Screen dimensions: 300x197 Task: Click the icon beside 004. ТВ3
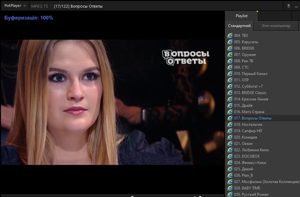(x=230, y=35)
